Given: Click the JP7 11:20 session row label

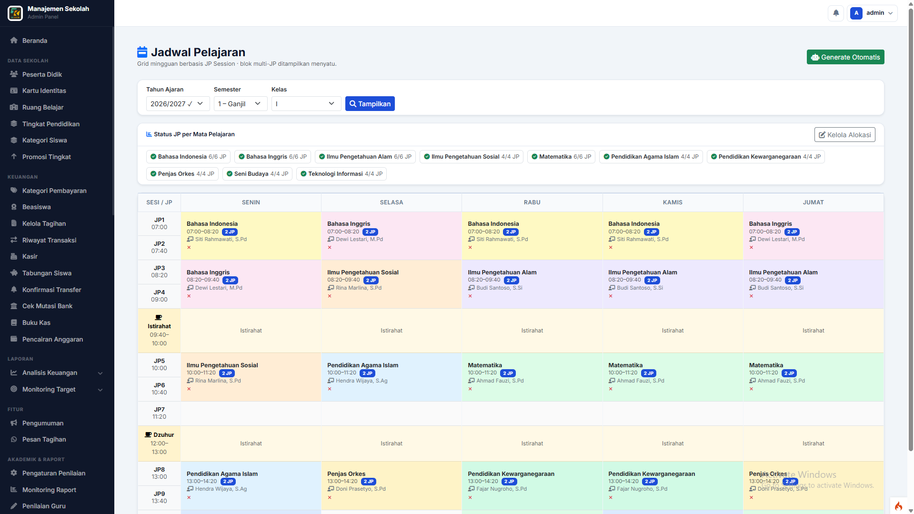Looking at the screenshot, I should (x=159, y=413).
